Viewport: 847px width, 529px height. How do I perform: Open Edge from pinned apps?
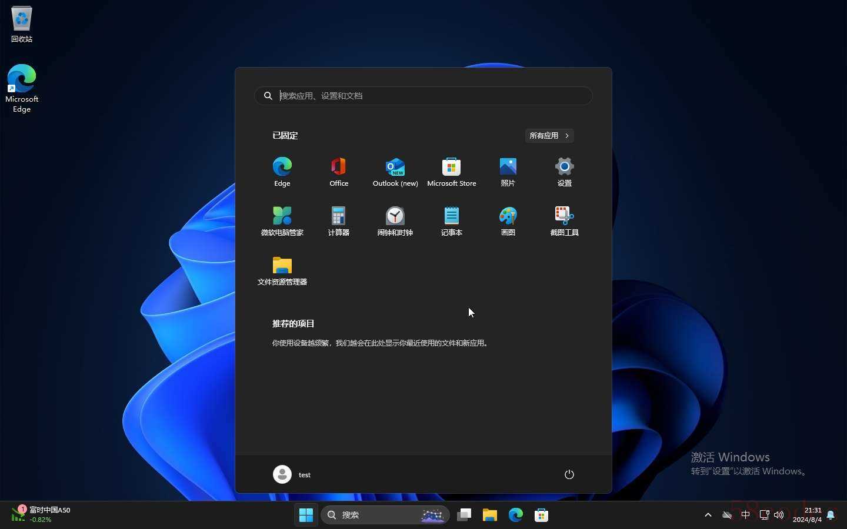pos(282,172)
